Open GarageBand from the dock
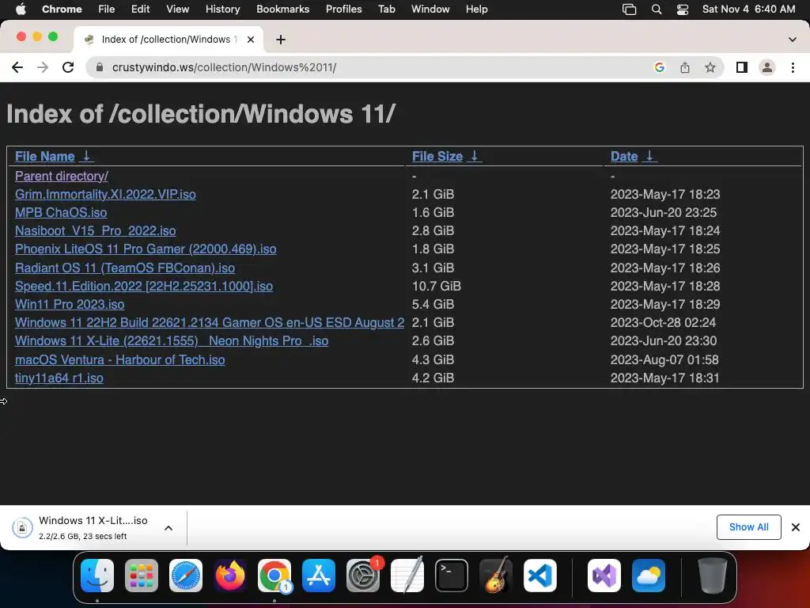This screenshot has height=608, width=810. click(x=496, y=576)
